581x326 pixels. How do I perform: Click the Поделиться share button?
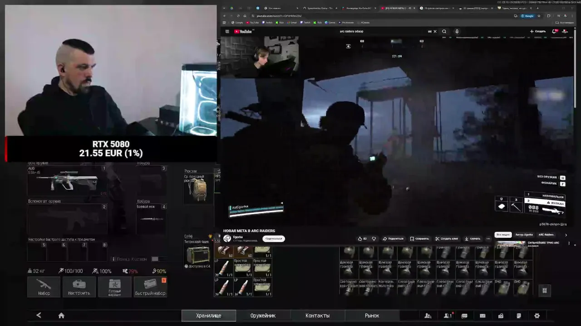point(393,239)
